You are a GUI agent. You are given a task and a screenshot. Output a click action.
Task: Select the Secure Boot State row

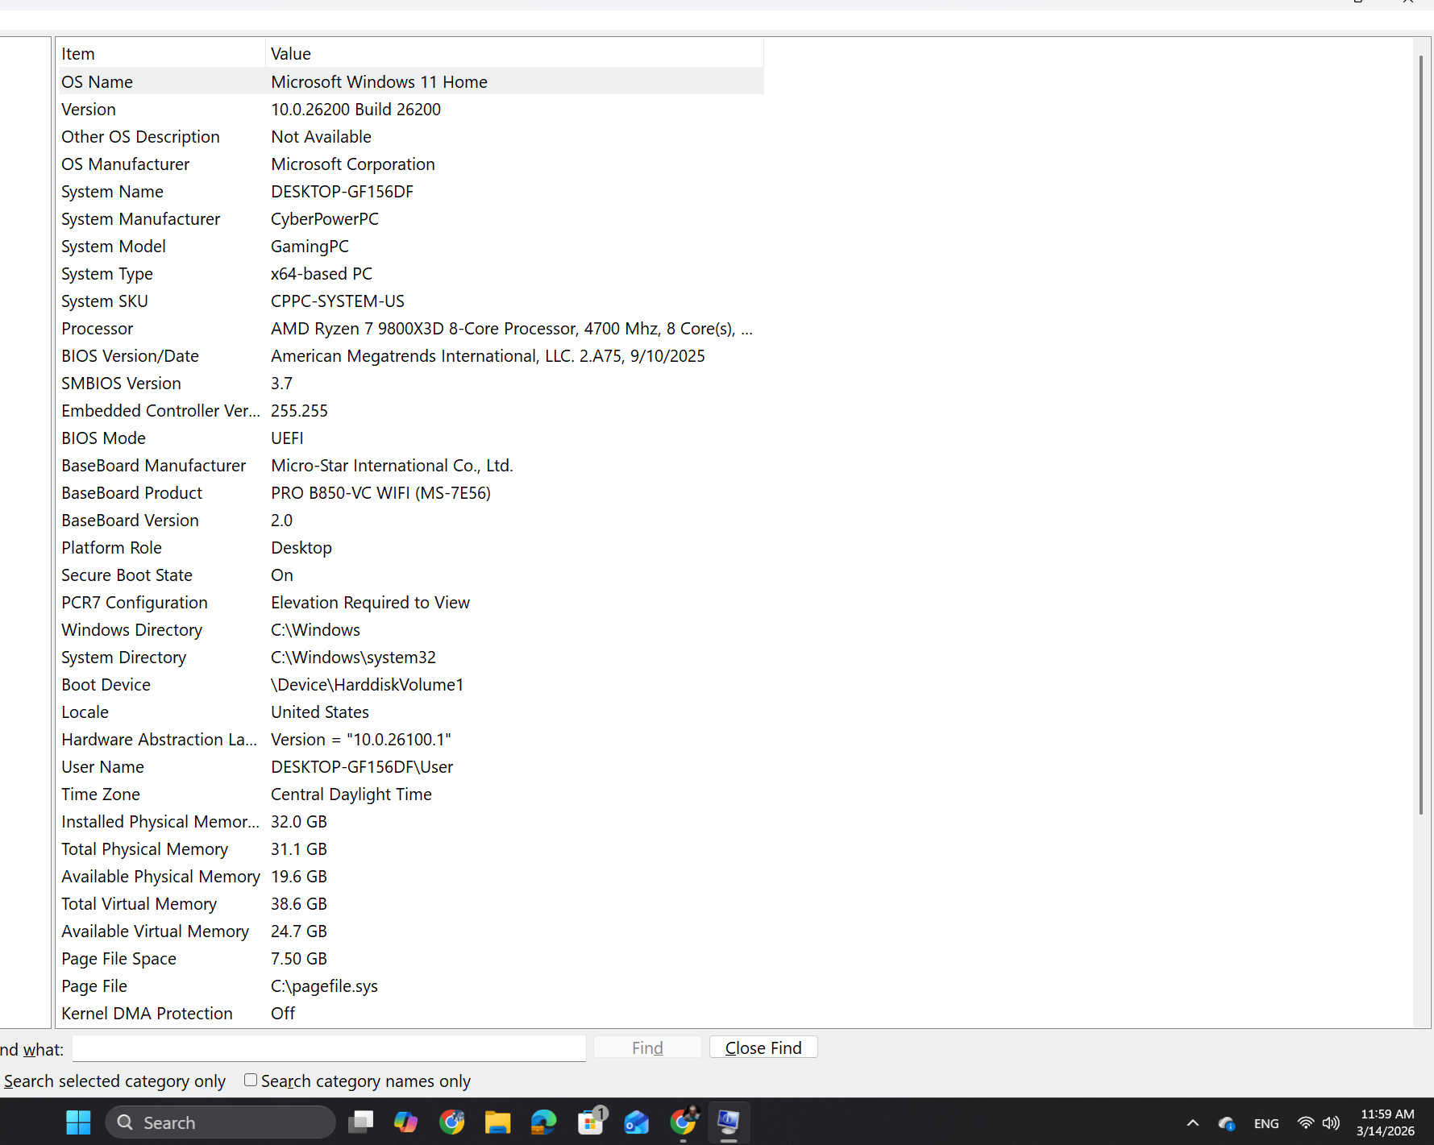coord(411,575)
